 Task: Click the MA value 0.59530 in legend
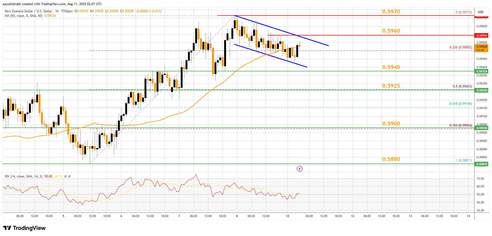[50, 16]
